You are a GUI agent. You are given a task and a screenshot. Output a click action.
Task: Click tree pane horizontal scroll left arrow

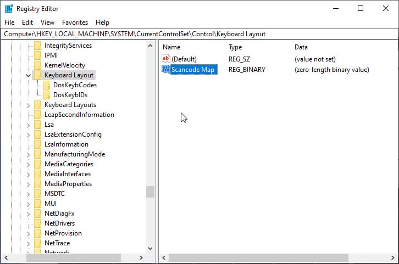(6, 257)
